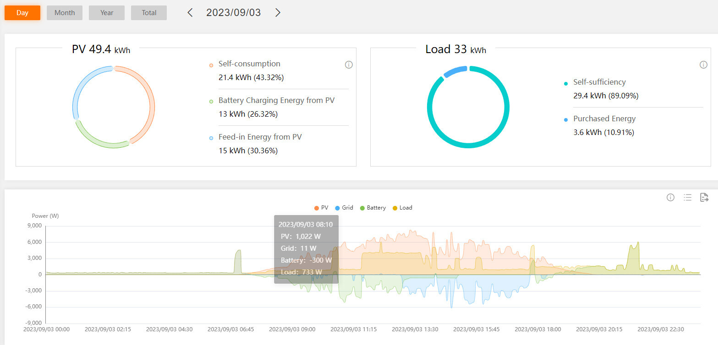Switch to Year view tab
The width and height of the screenshot is (718, 345).
[x=107, y=13]
